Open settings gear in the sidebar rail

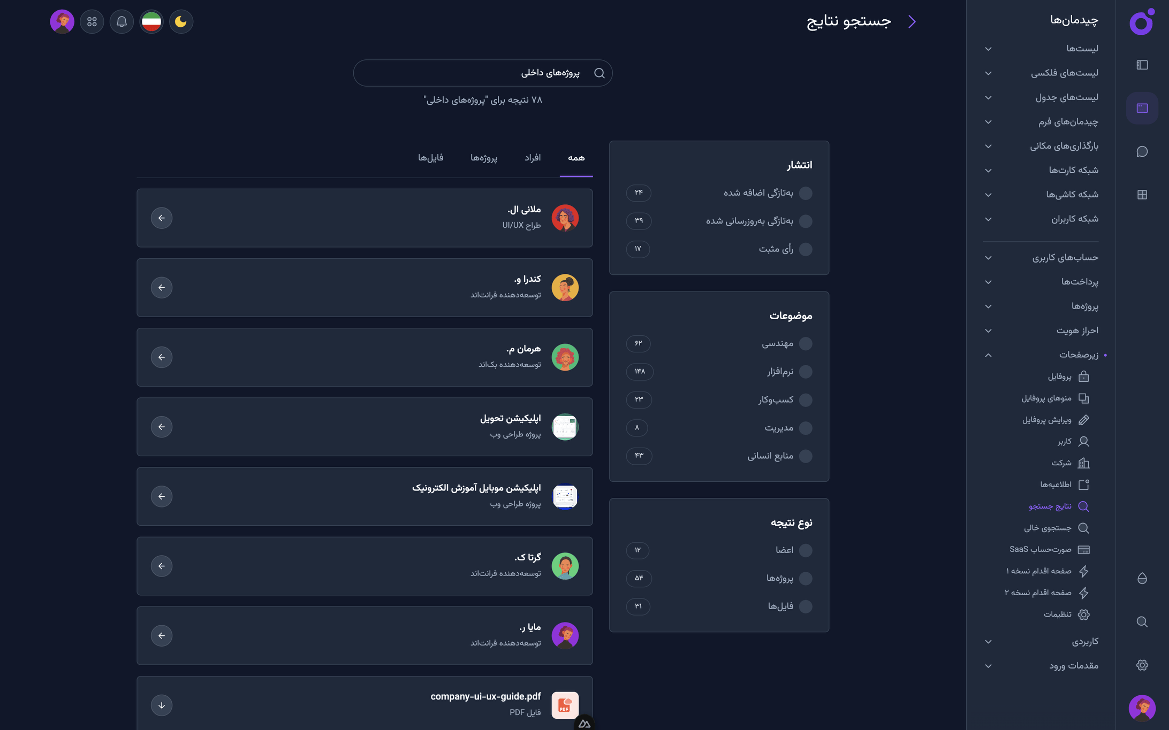(x=1142, y=665)
